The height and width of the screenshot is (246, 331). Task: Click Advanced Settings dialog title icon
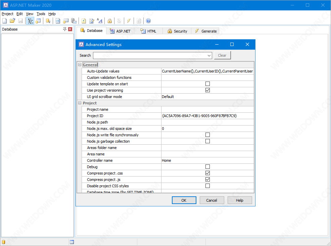pyautogui.click(x=81, y=44)
